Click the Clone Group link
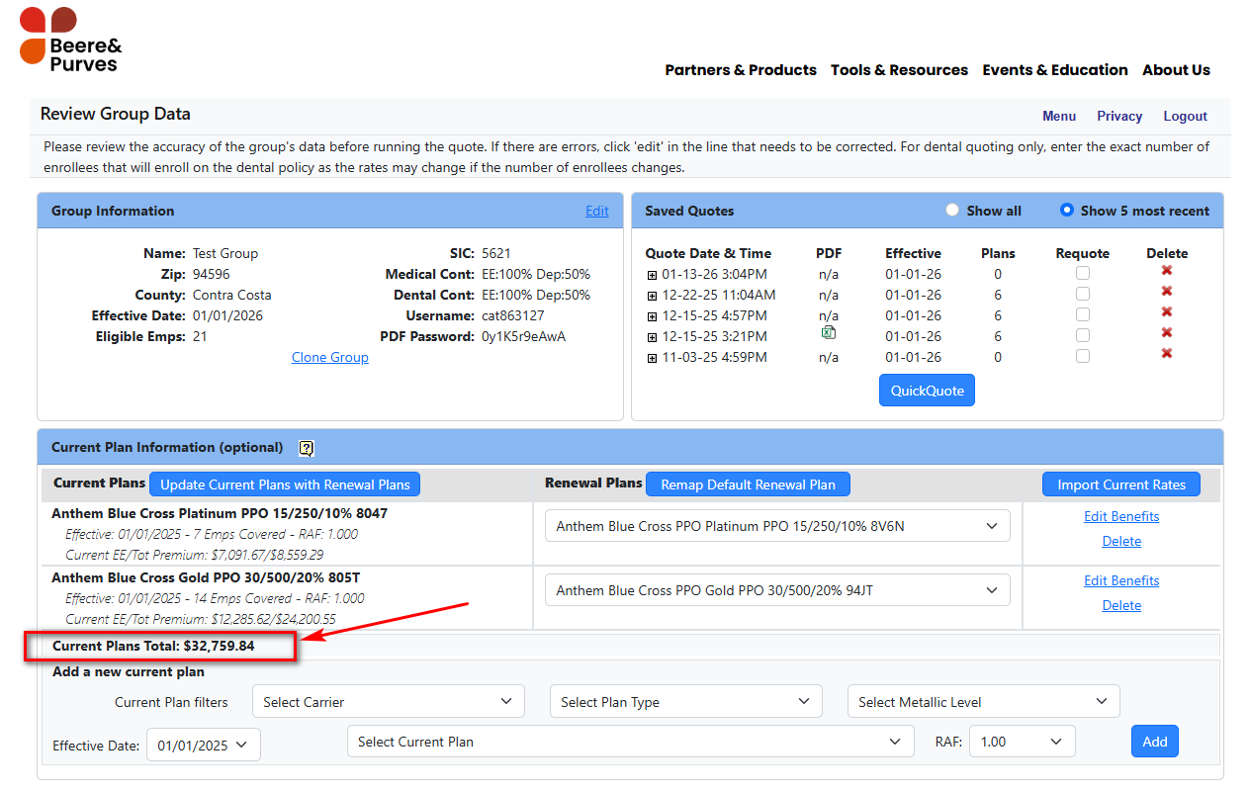Screen dimensions: 1250x791 pos(330,357)
